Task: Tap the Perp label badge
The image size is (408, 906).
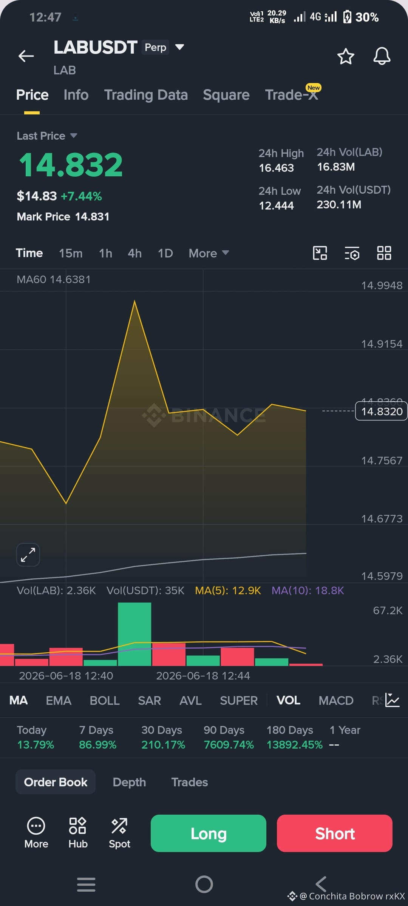Action: pyautogui.click(x=155, y=47)
